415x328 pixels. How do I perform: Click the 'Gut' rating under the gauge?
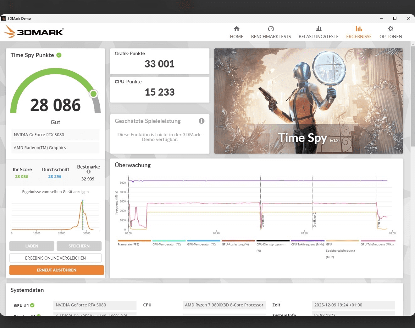pyautogui.click(x=55, y=122)
